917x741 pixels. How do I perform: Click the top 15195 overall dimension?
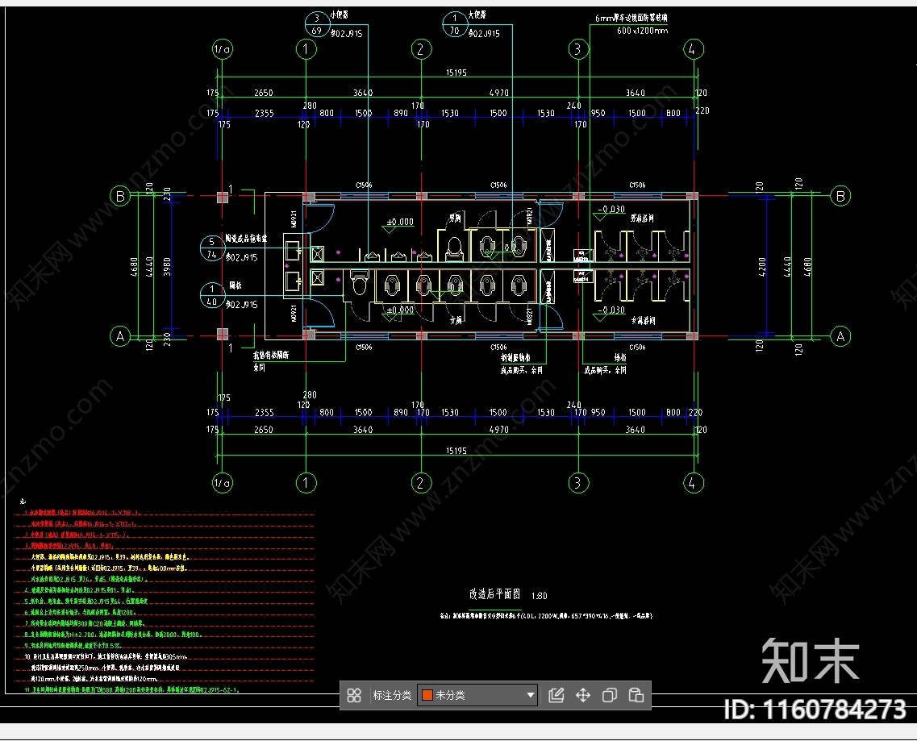point(456,73)
